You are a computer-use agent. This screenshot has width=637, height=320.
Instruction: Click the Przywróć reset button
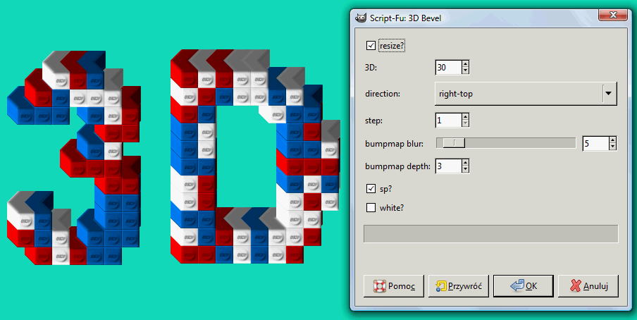(458, 286)
